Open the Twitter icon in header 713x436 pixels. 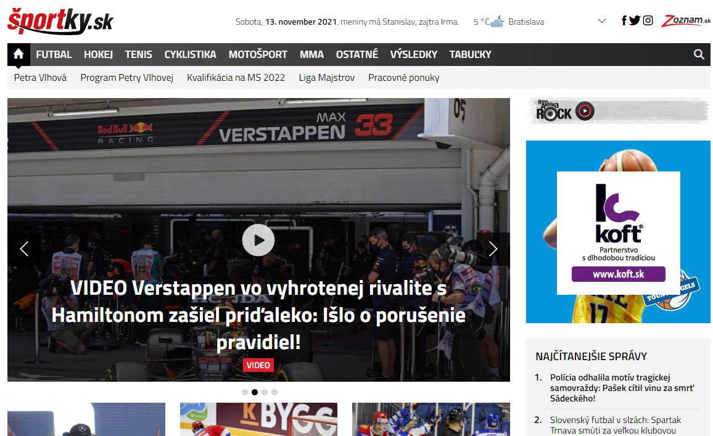pos(635,20)
